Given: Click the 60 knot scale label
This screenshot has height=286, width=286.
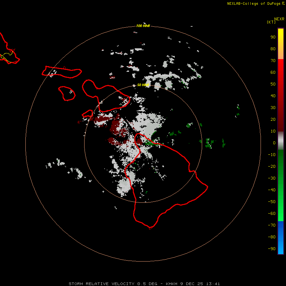Looking at the screenshot, I should click(x=273, y=72).
